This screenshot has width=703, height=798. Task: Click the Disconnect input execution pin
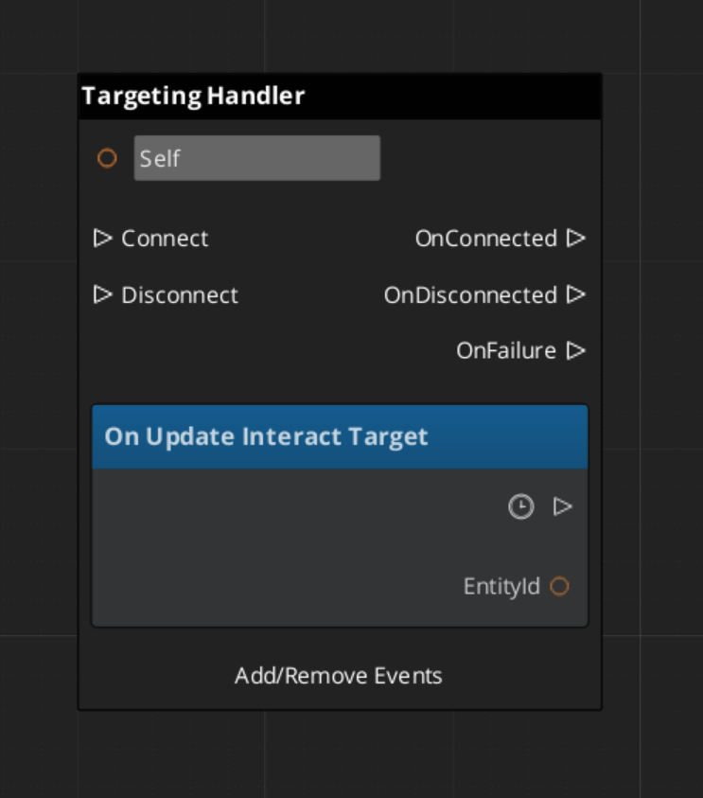[103, 294]
